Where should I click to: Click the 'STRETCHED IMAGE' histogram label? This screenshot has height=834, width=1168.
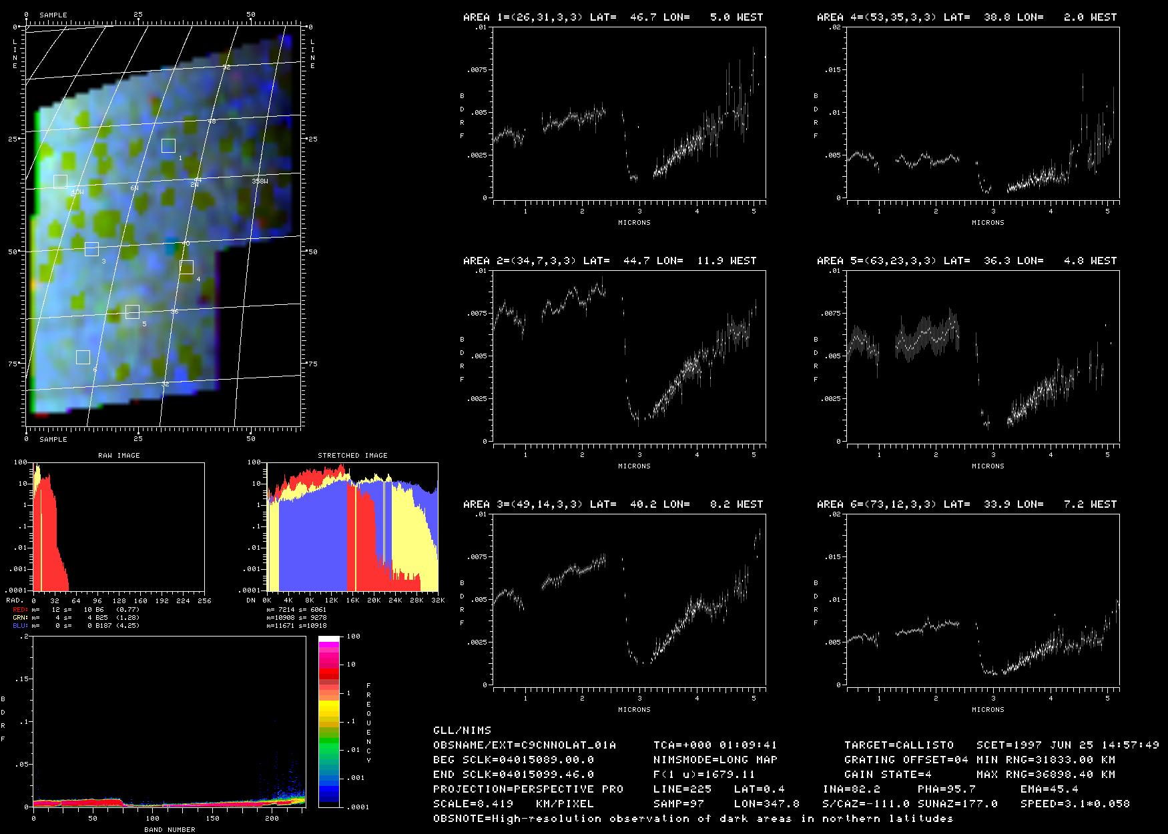tap(352, 456)
